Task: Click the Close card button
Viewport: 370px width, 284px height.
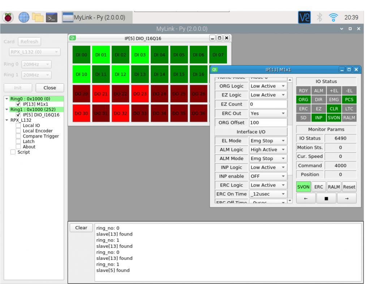Action: [x=50, y=88]
